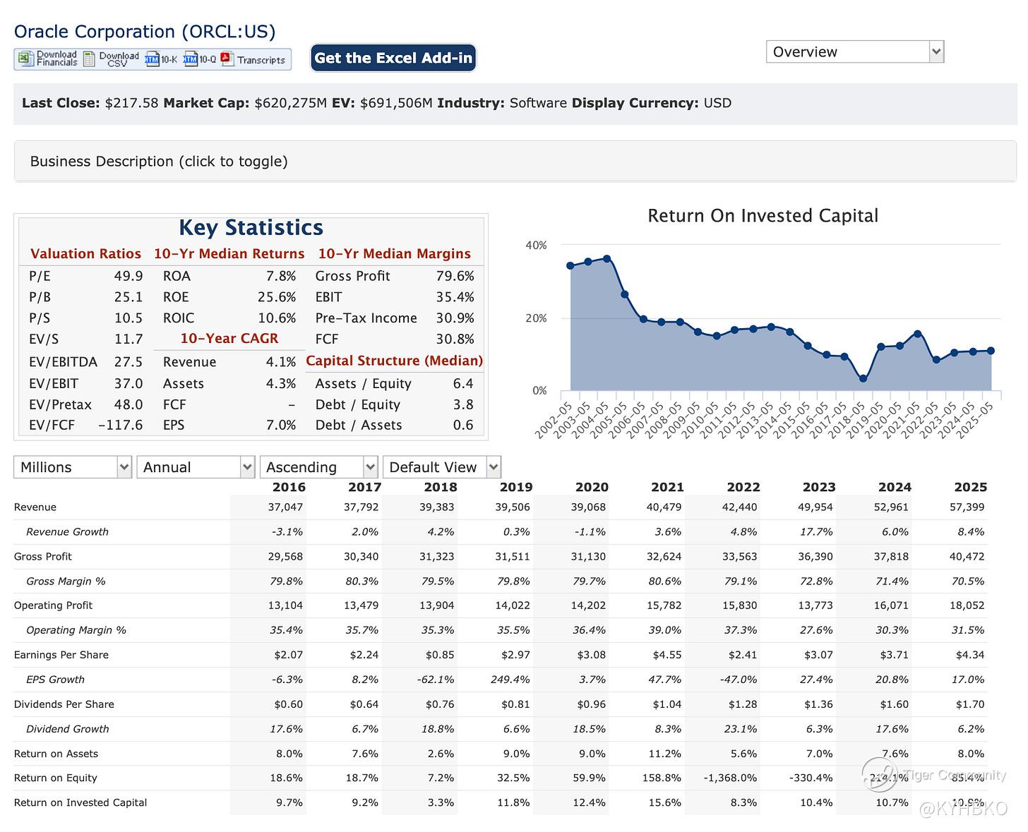The width and height of the screenshot is (1028, 832).
Task: Open the Ascending sort order dropdown
Action: point(318,467)
